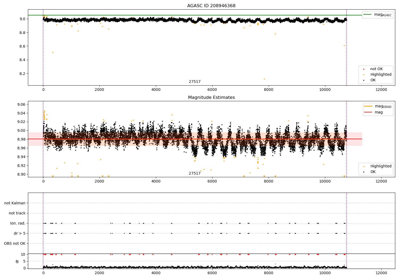Click the horizontal red mag line in Magnitude Estimates
The height and width of the screenshot is (279, 399).
195,139
